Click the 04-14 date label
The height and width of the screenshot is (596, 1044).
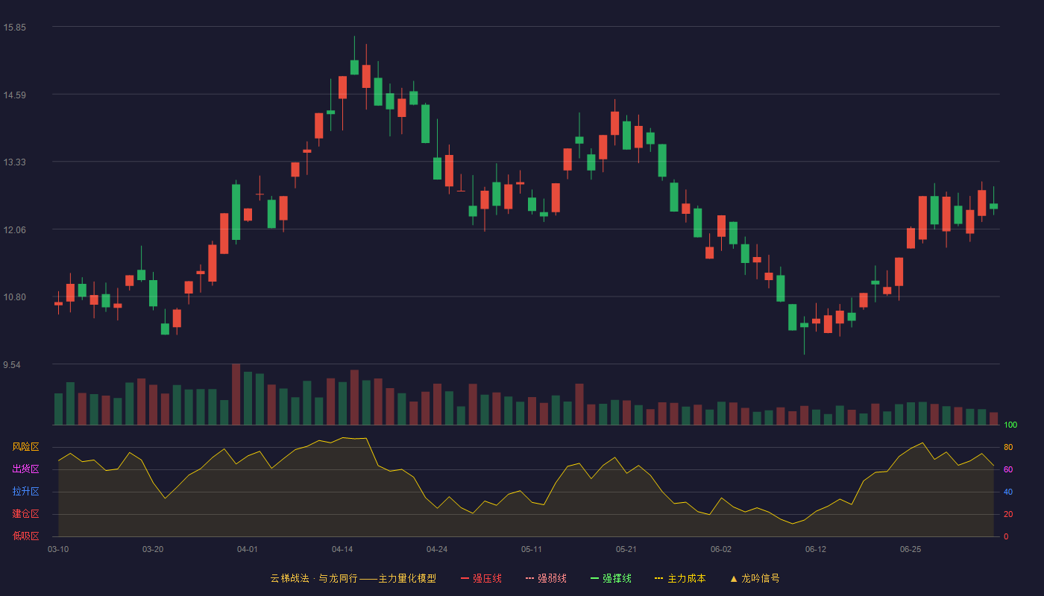pos(342,549)
